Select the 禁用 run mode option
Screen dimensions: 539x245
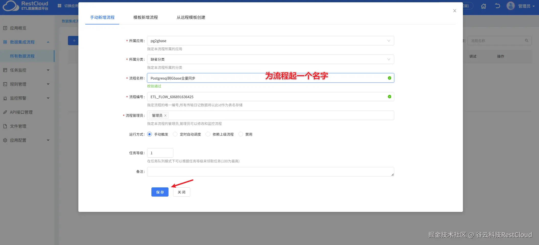[x=241, y=134]
